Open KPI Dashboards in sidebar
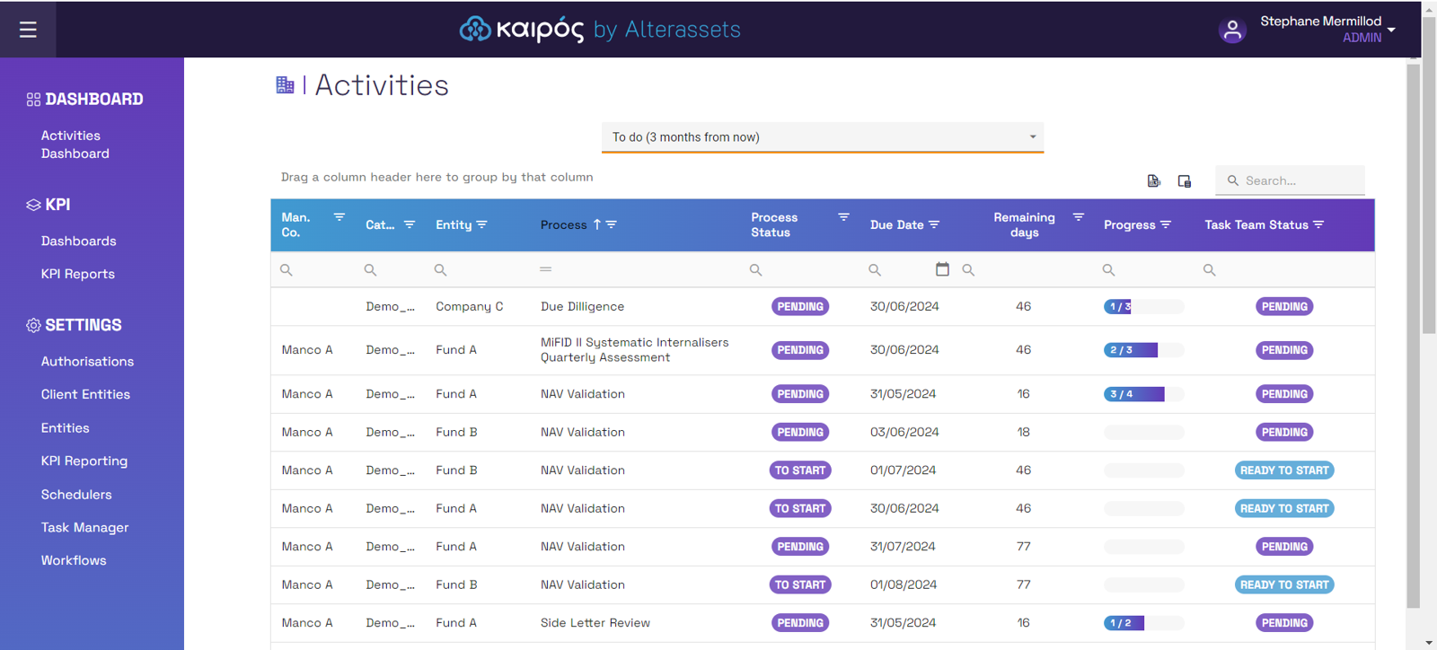 click(79, 241)
